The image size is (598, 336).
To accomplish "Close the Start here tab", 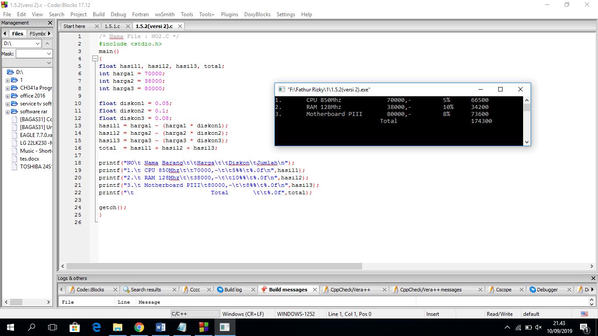I will pos(97,26).
